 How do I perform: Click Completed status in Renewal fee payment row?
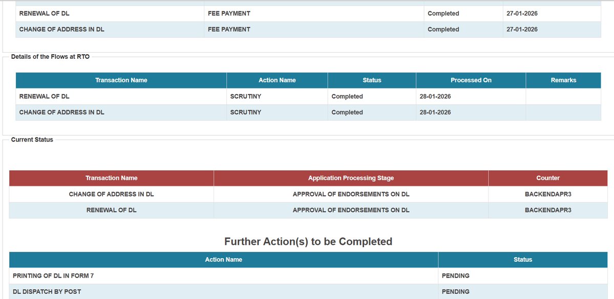point(443,13)
